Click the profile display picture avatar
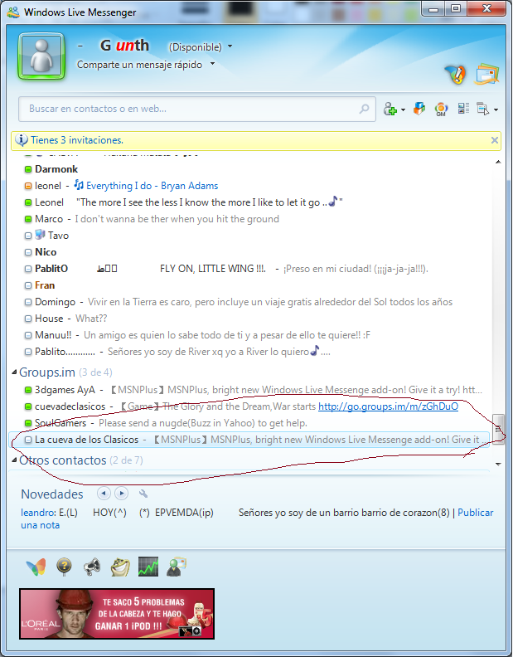Image resolution: width=513 pixels, height=657 pixels. [41, 56]
